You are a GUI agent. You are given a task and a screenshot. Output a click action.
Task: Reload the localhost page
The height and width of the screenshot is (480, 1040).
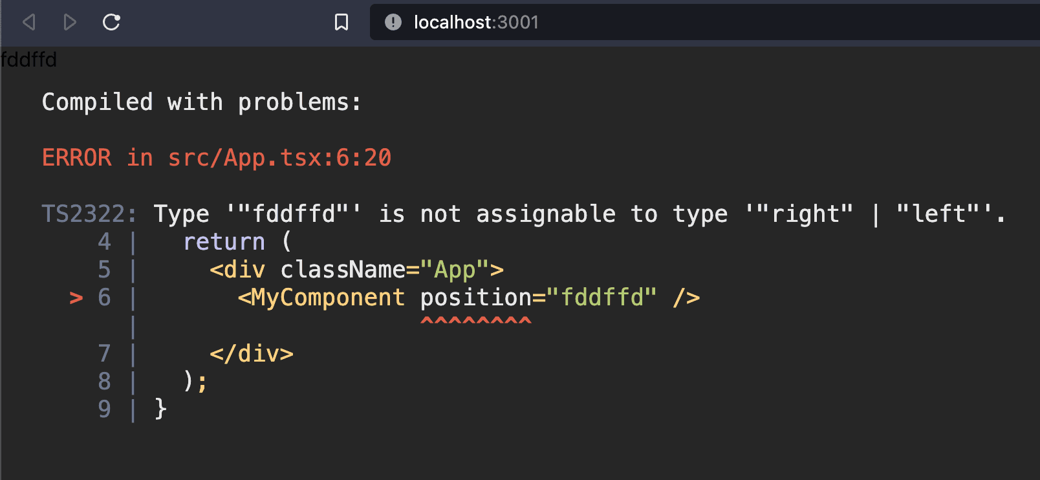111,23
